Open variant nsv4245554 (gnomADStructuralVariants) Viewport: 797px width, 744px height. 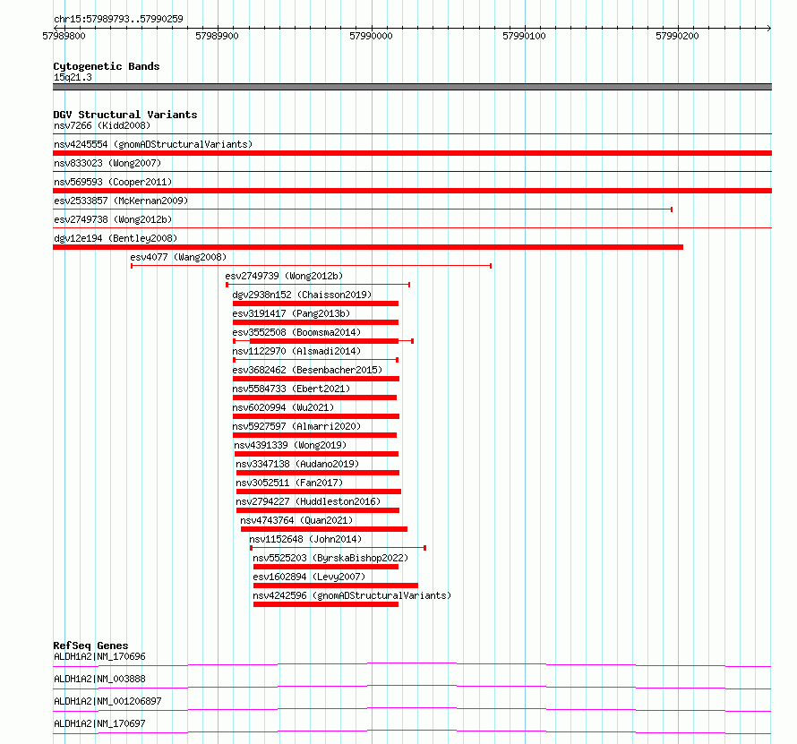(153, 144)
